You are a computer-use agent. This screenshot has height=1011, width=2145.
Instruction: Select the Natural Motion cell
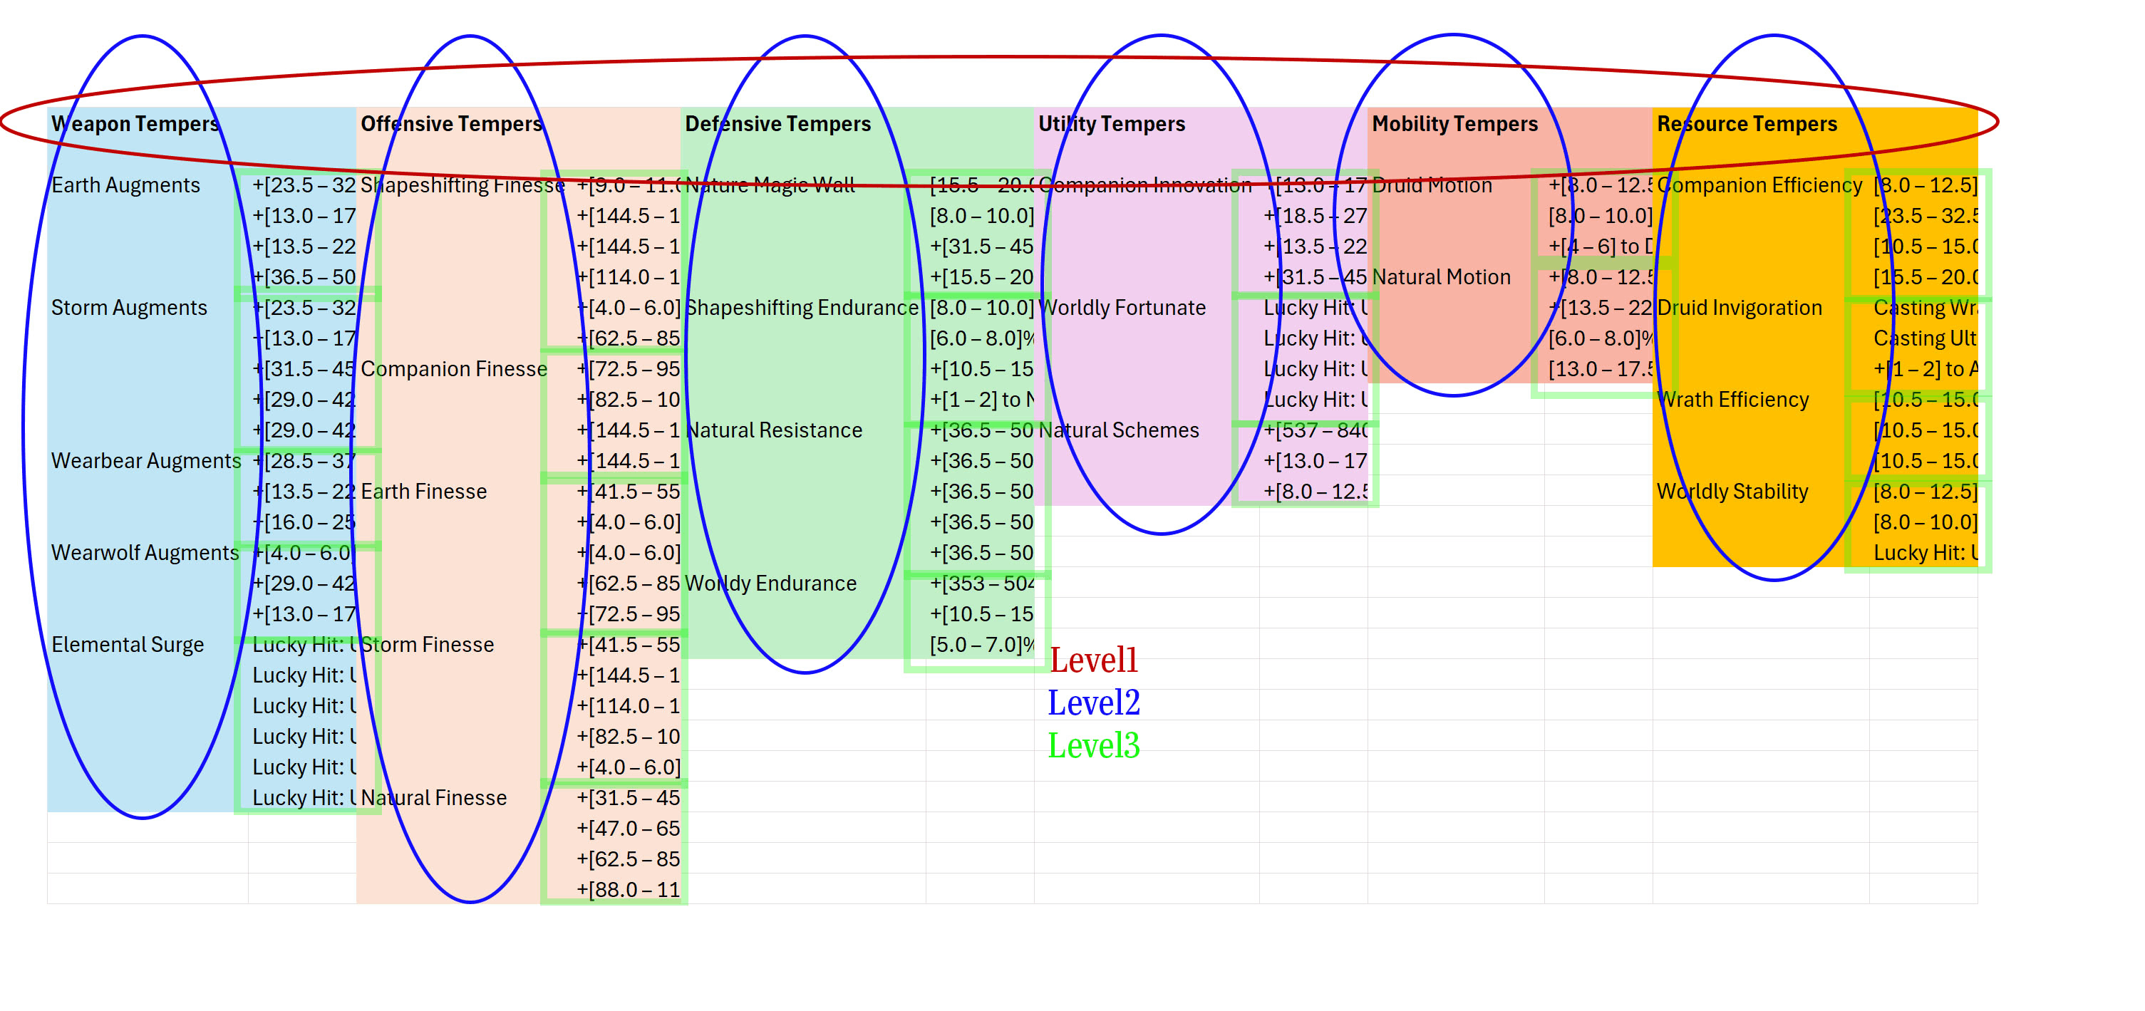pyautogui.click(x=1454, y=276)
